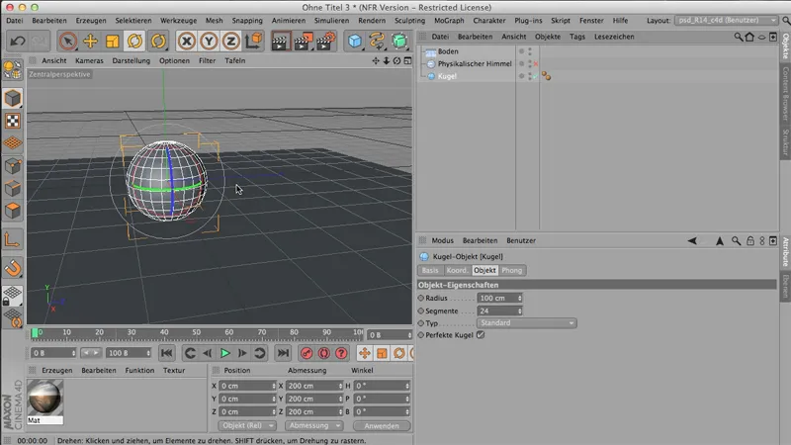Viewport: 791px width, 445px height.
Task: Switch to Model mode
Action: [x=13, y=98]
